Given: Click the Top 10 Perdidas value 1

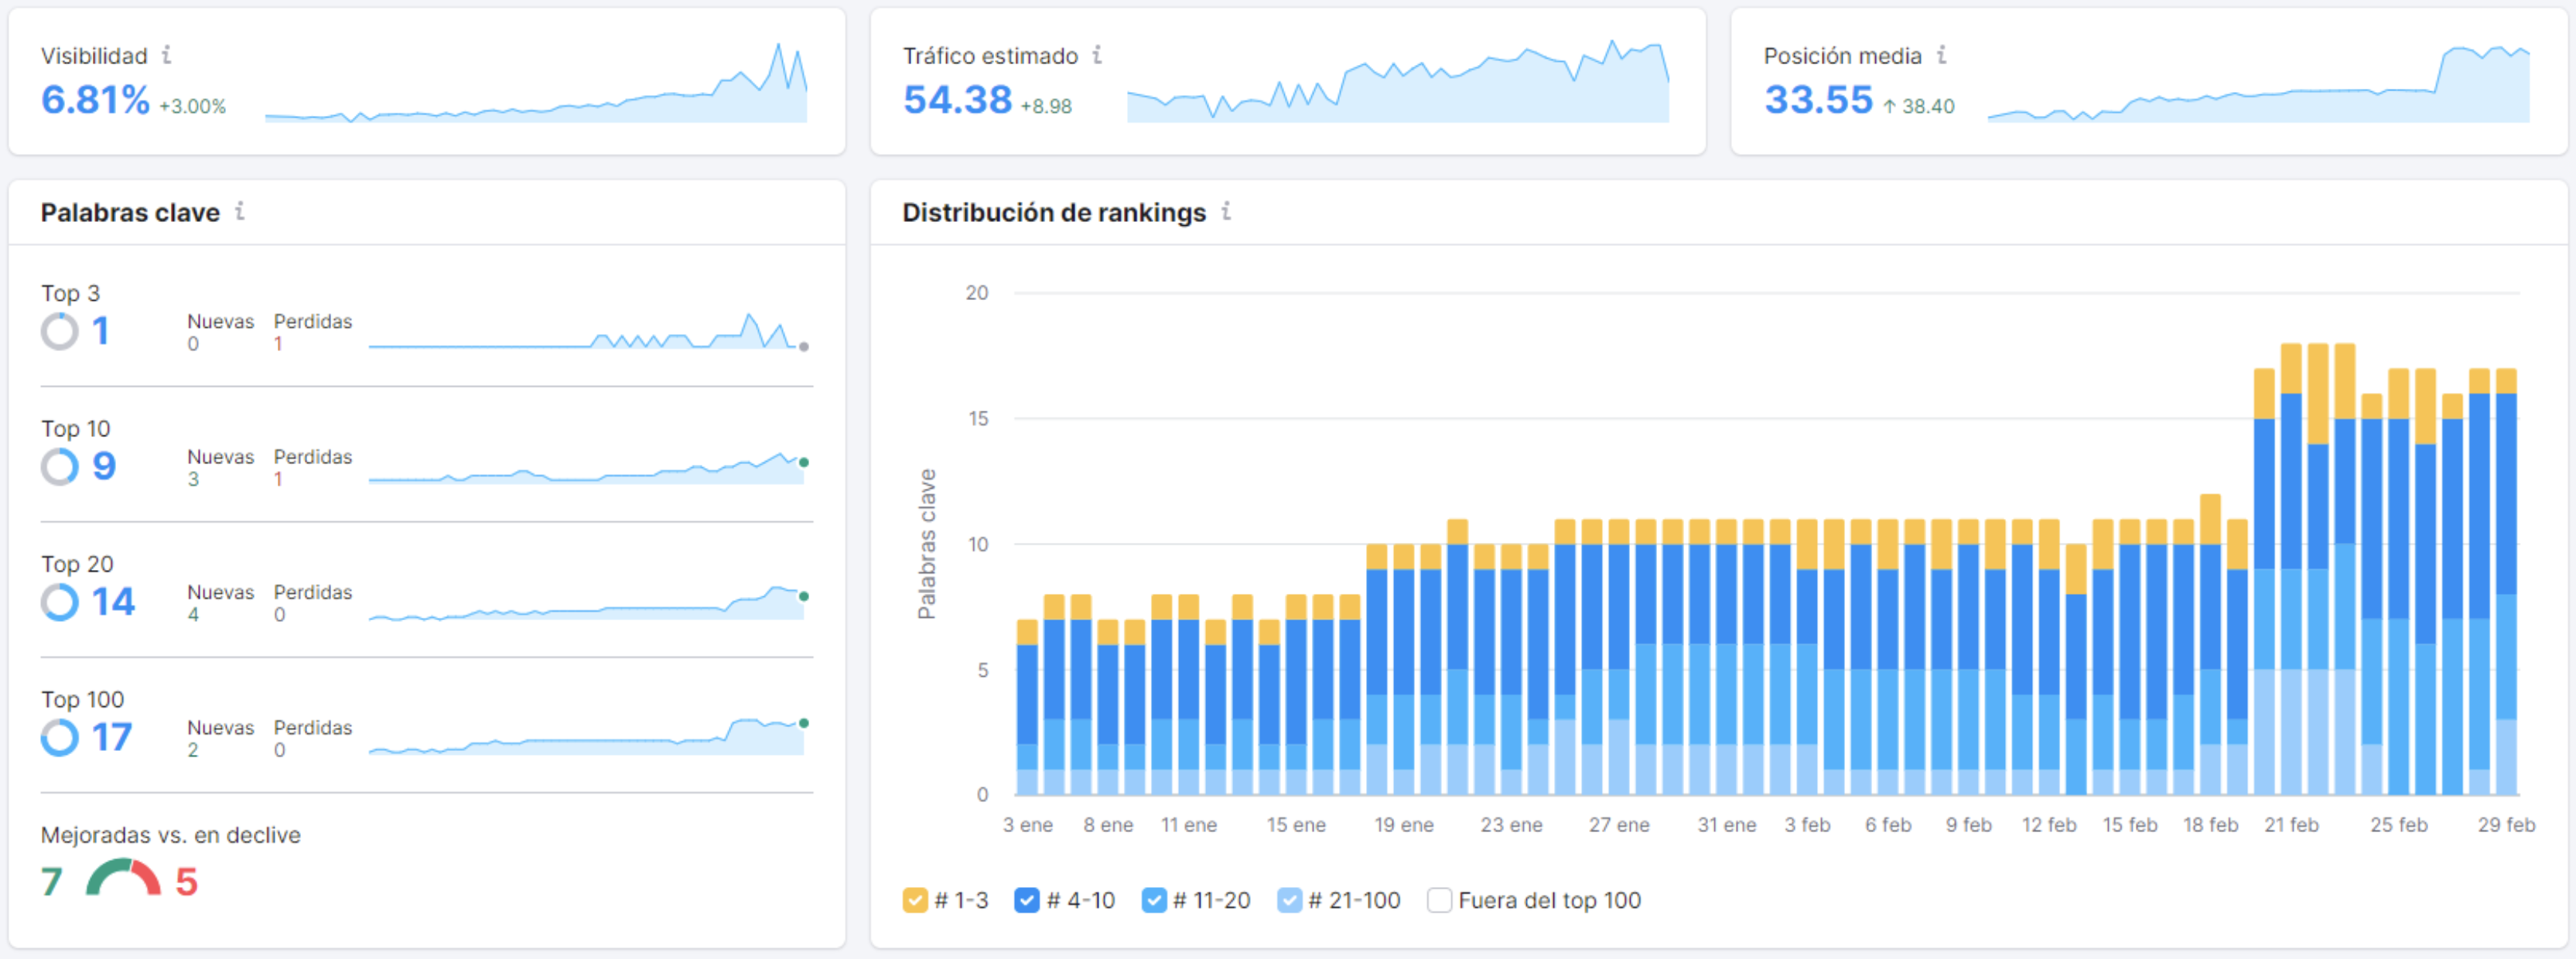Looking at the screenshot, I should 278,479.
